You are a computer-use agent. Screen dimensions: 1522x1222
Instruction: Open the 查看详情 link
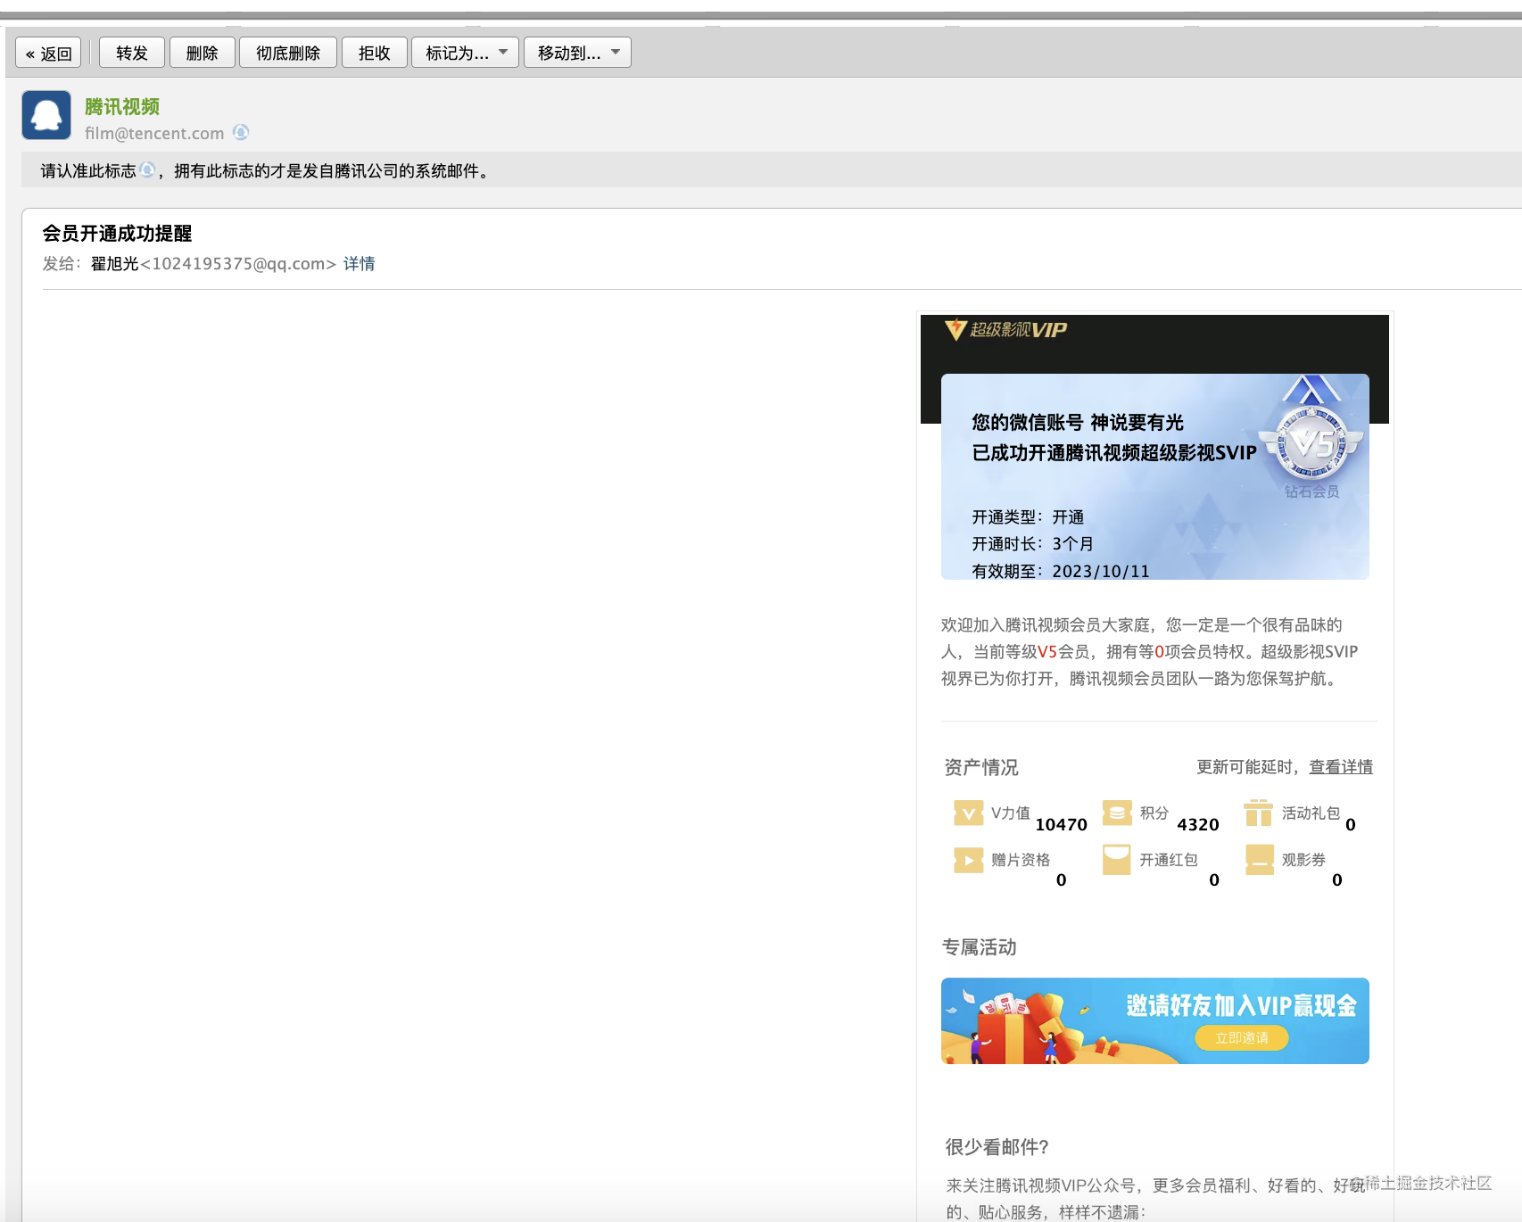(x=1340, y=767)
